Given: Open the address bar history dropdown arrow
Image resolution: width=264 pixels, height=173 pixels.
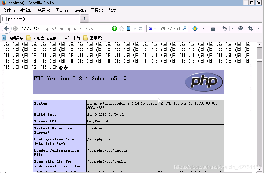Looking at the screenshot, I should [135, 29].
